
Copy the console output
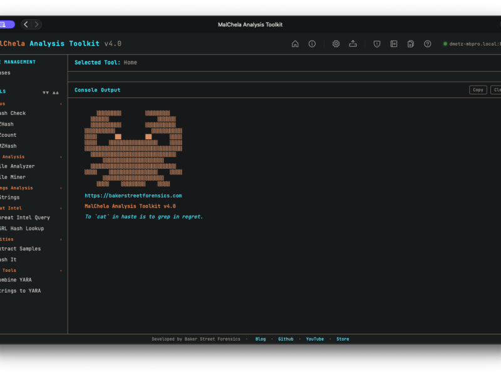(478, 90)
